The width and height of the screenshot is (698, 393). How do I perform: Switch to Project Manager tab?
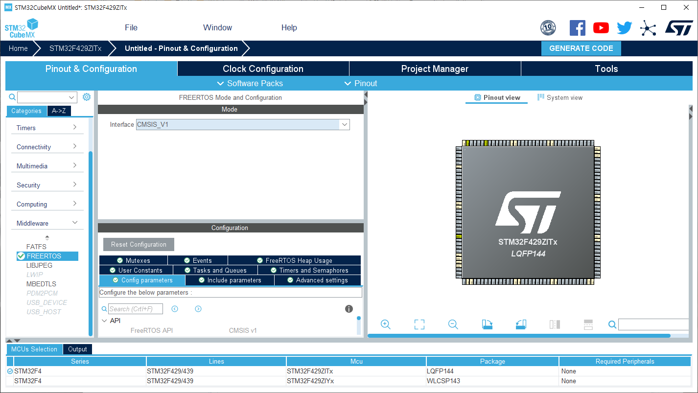click(435, 69)
